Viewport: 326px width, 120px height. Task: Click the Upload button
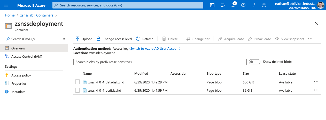tap(84, 39)
